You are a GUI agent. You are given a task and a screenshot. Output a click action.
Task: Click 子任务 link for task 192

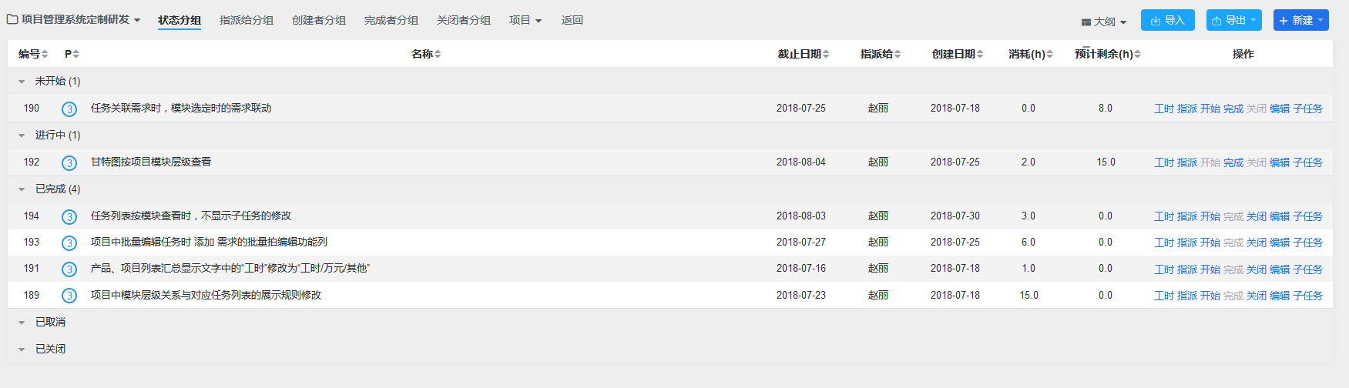[x=1307, y=162]
